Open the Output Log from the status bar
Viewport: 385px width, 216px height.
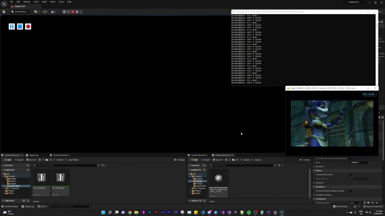tap(28, 206)
